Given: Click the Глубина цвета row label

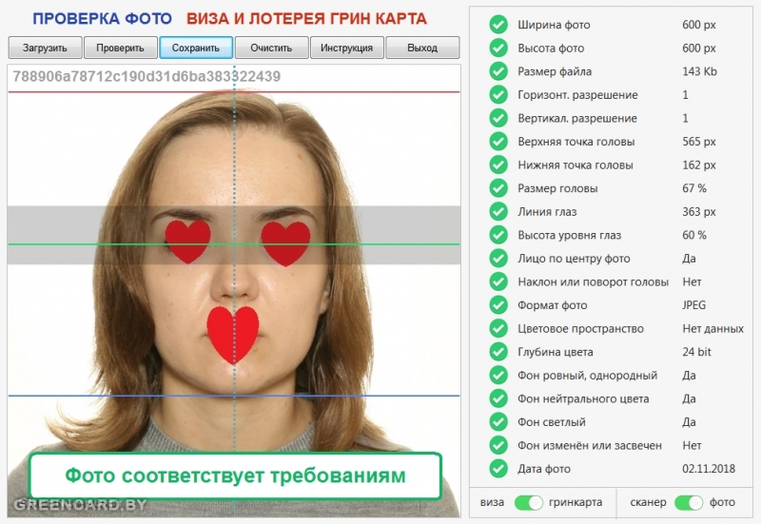Looking at the screenshot, I should 556,352.
